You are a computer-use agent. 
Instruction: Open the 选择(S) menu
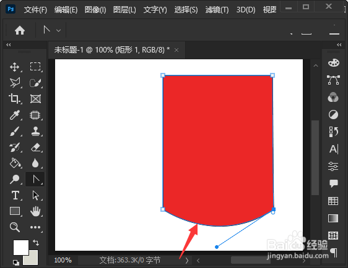[186, 10]
